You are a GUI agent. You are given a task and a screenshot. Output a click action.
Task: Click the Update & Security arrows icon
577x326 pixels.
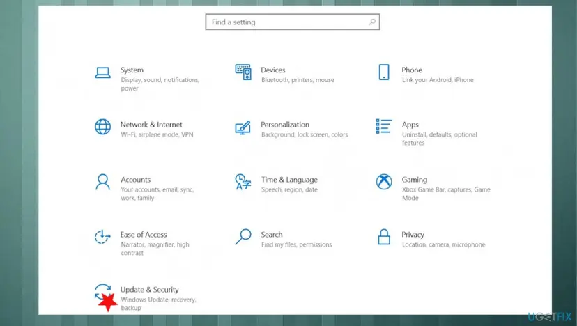[102, 291]
